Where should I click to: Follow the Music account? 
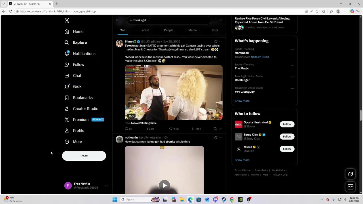pyautogui.click(x=287, y=149)
